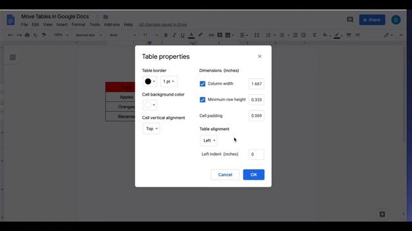The height and width of the screenshot is (231, 412).
Task: Click the Highlight color marker icon
Action: click(200, 35)
